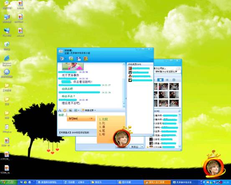Expand the screenshot tool dropdown arrow
Image resolution: width=231 pixels, height=185 pixels.
[x=79, y=110]
